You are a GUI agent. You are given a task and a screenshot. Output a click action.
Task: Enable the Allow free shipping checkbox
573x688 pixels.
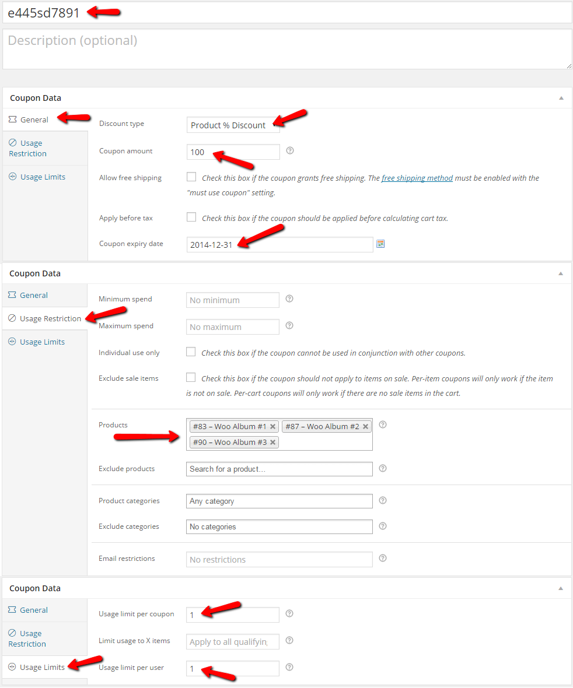pyautogui.click(x=191, y=177)
